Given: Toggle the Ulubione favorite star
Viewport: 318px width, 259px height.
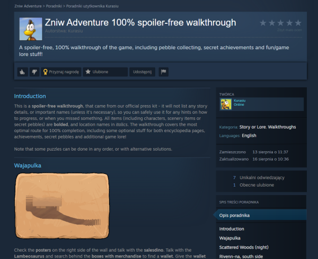Looking at the screenshot, I should click(105, 72).
